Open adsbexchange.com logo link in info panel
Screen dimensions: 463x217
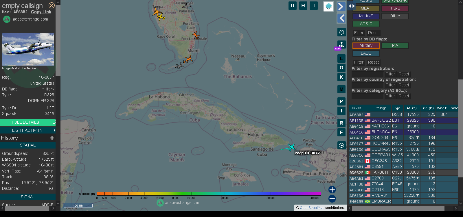tap(25, 19)
